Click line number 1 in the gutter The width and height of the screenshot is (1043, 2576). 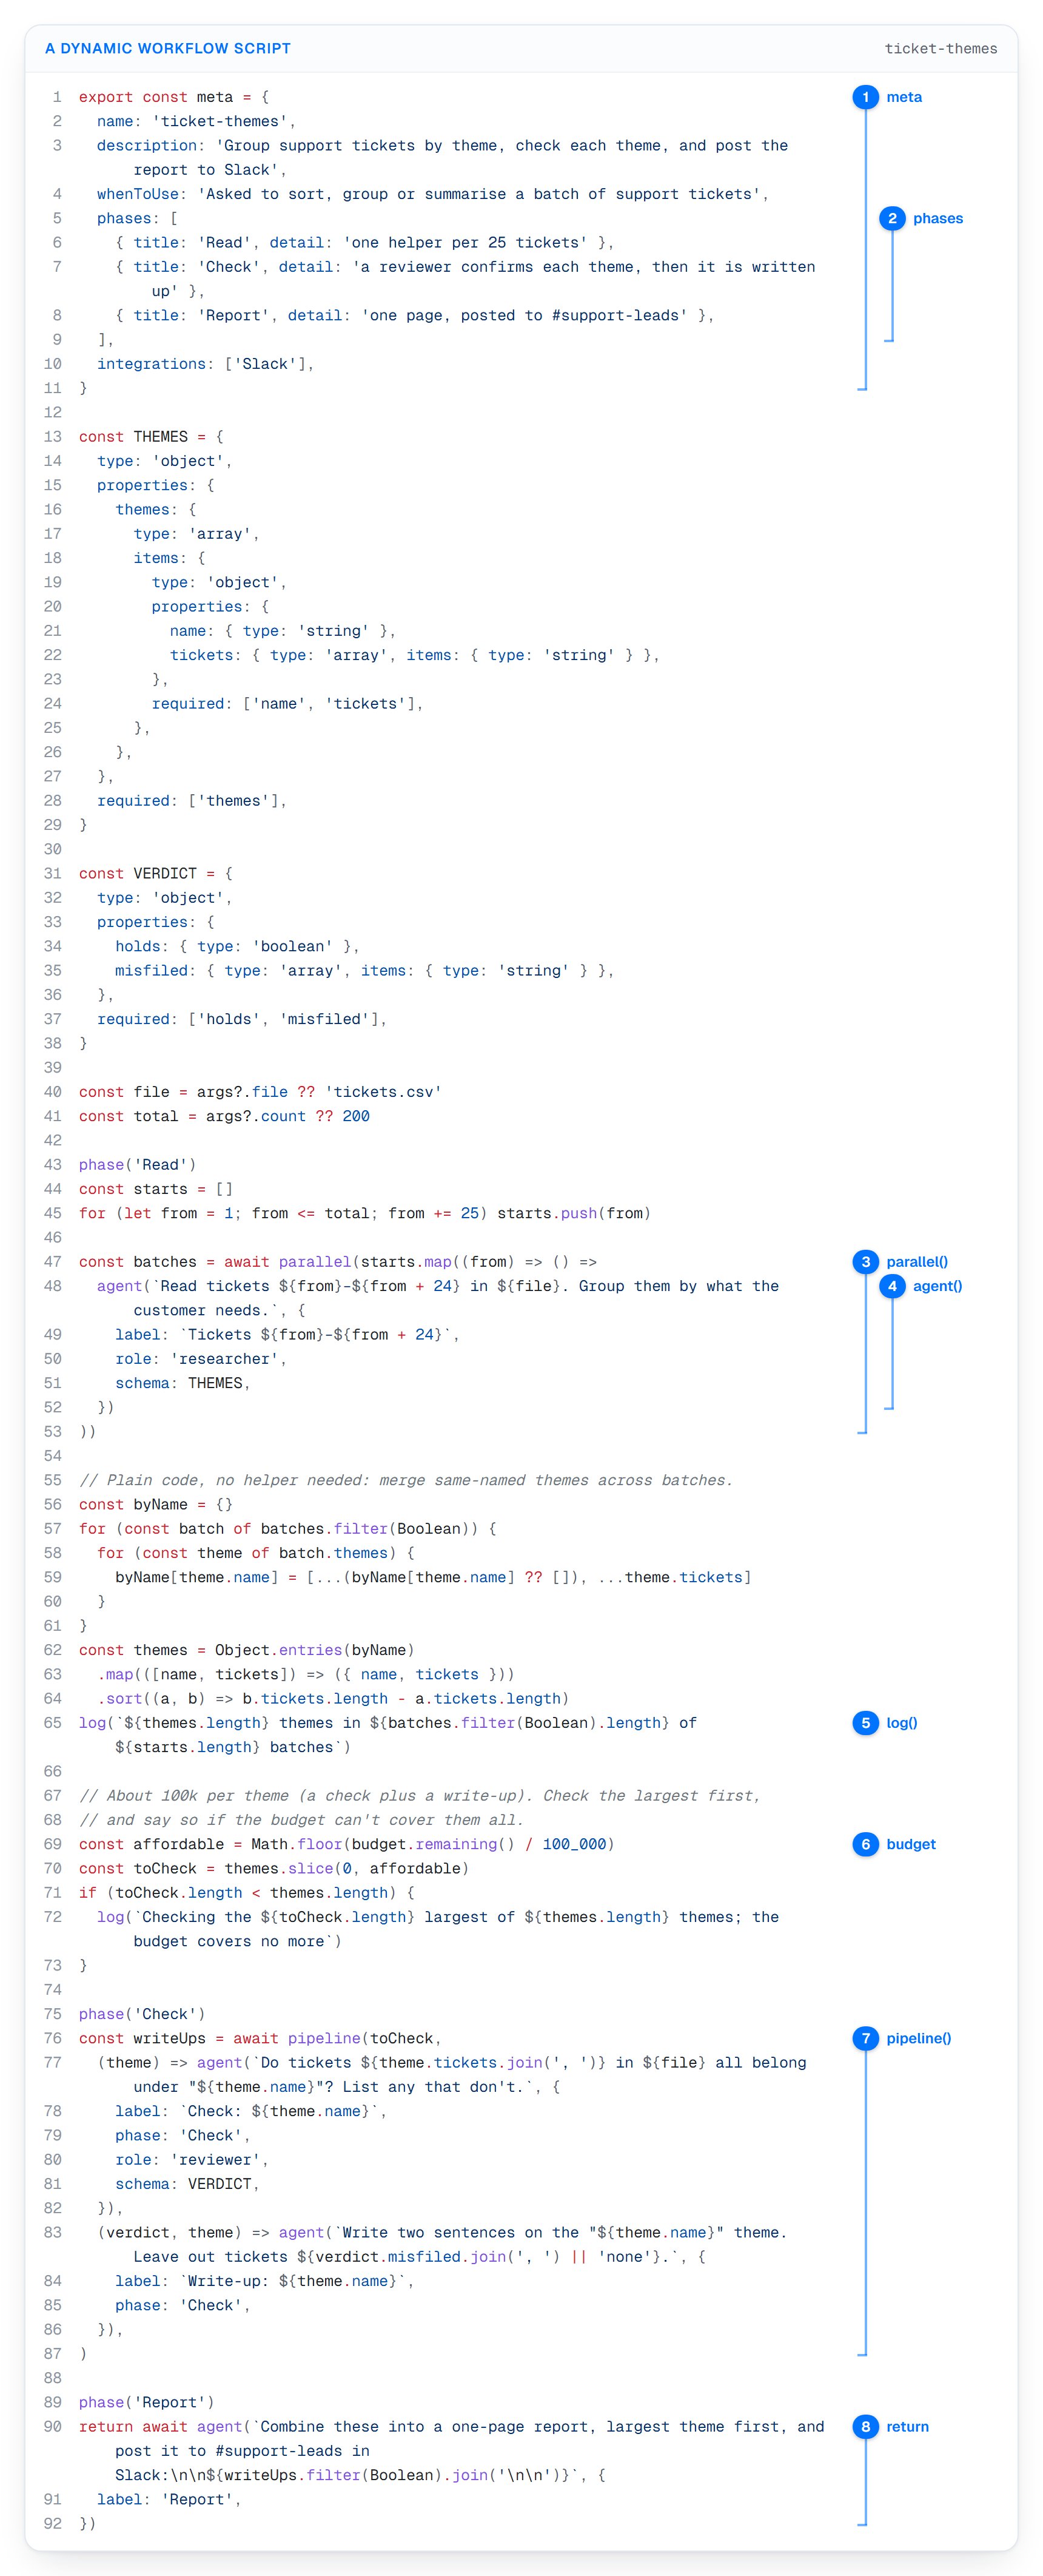[x=57, y=97]
